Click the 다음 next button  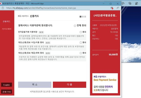[69, 85]
